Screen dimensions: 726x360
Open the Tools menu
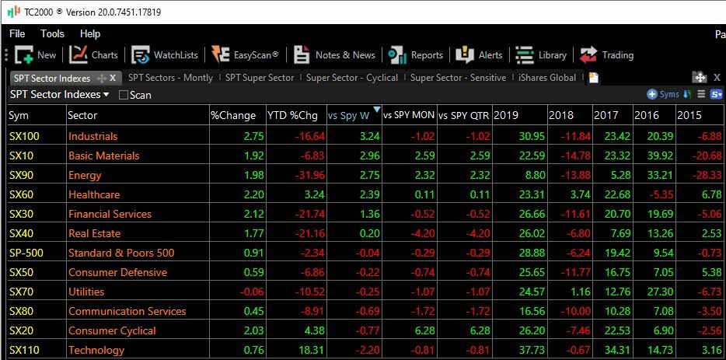(52, 33)
